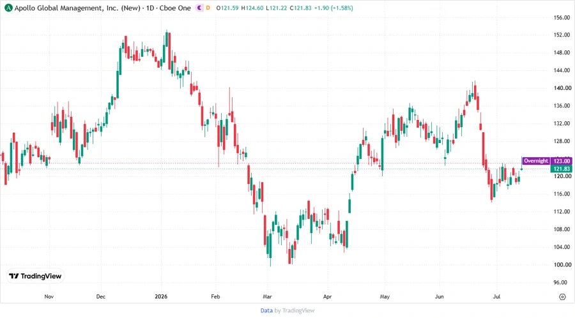The height and width of the screenshot is (318, 575).
Task: Click the 152.00 price axis label
Action: coord(562,35)
